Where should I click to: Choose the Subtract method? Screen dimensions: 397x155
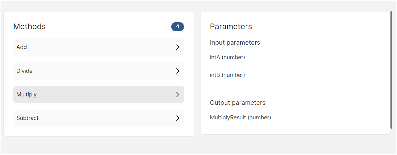[27, 118]
